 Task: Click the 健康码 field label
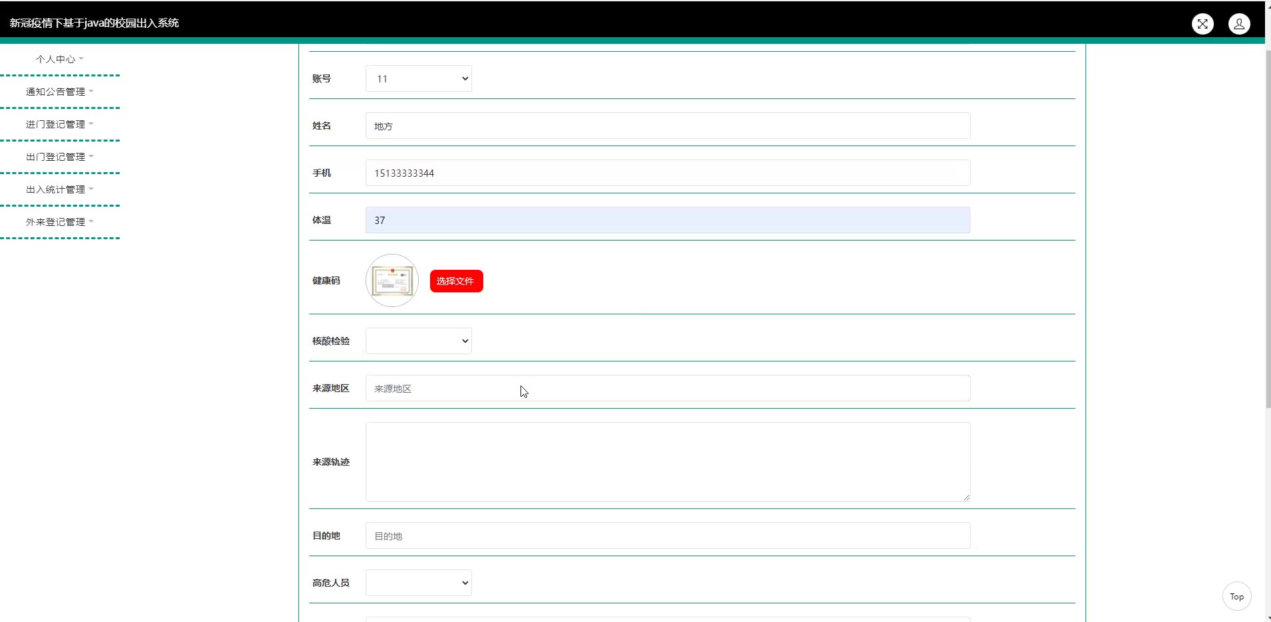tap(326, 280)
